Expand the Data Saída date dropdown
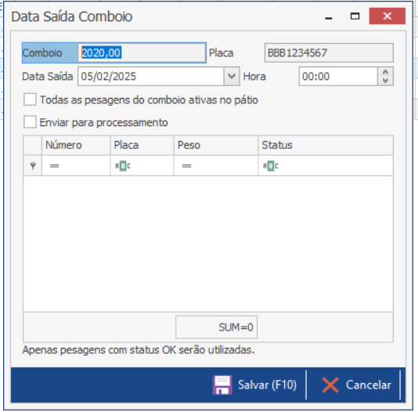This screenshot has height=412, width=418. tap(232, 76)
